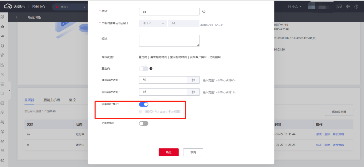The height and width of the screenshot is (167, 364).
Task: Open the settings sliders icon in header
Action: coord(348,6)
